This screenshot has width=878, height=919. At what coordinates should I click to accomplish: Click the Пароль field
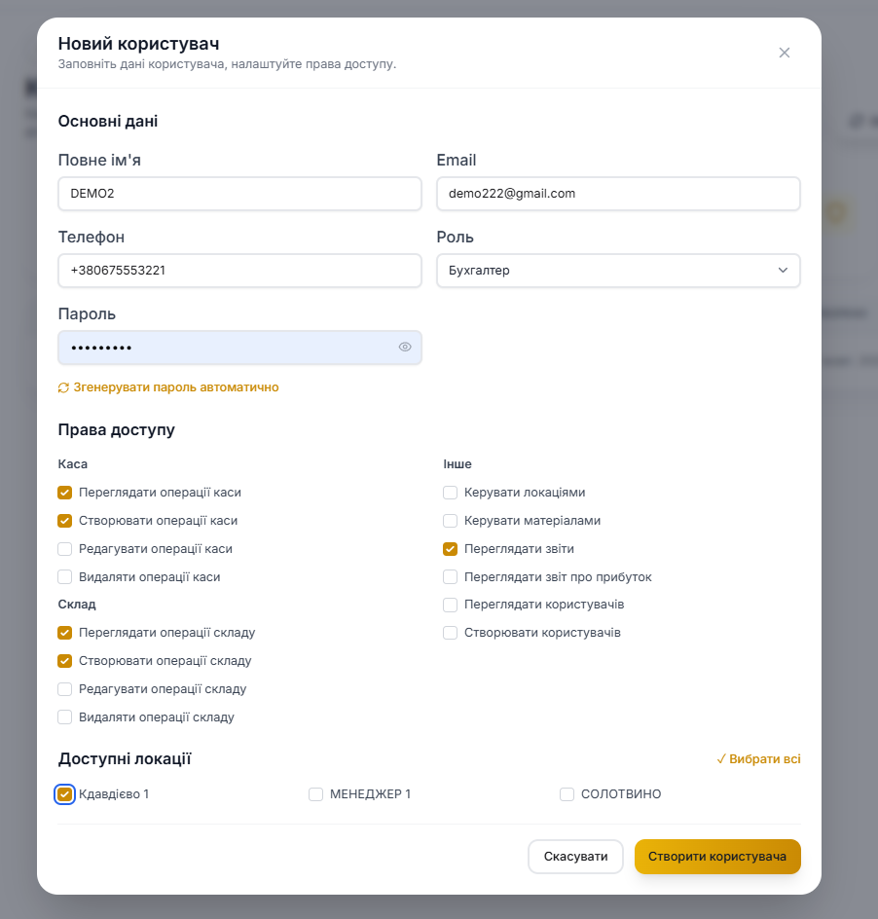pos(226,348)
